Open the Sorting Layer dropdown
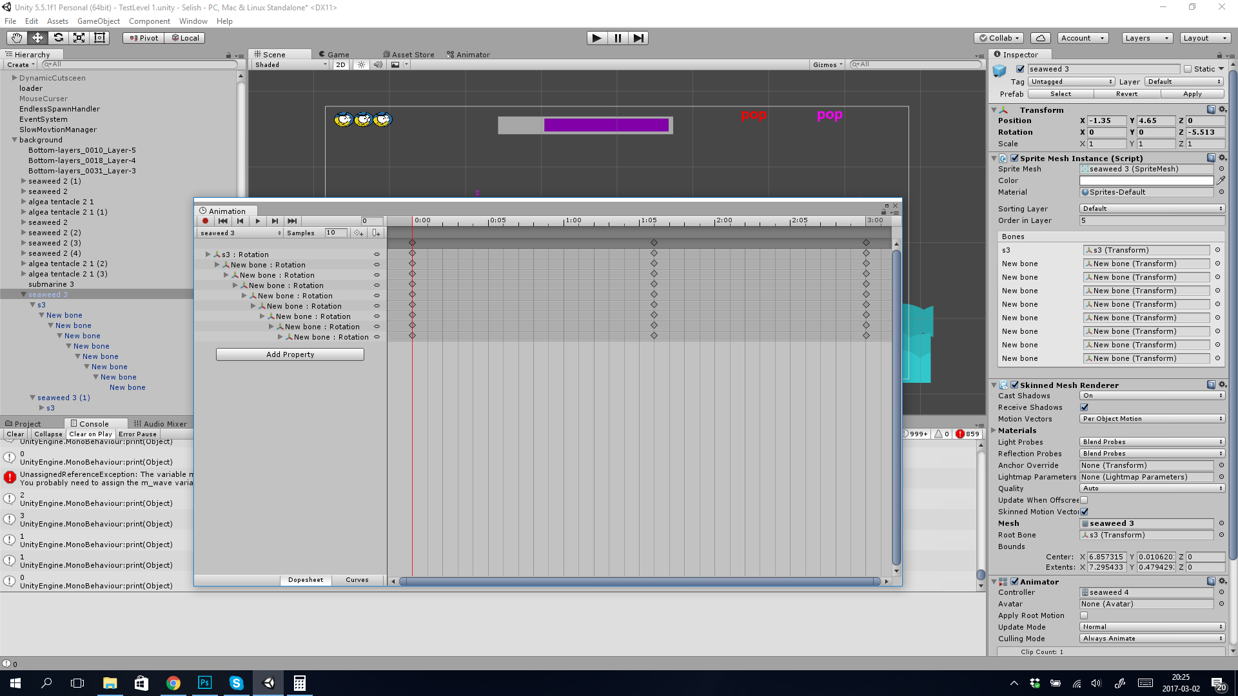Screen dimensions: 1238x696 1152,209
